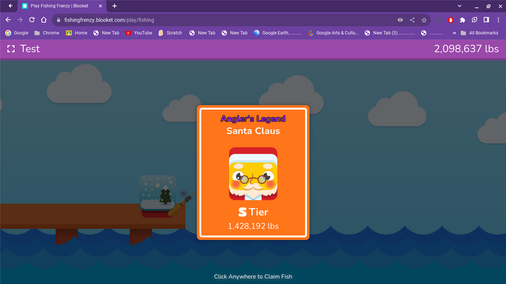
Task: Show hidden bookmarks with the double chevron
Action: coord(454,33)
